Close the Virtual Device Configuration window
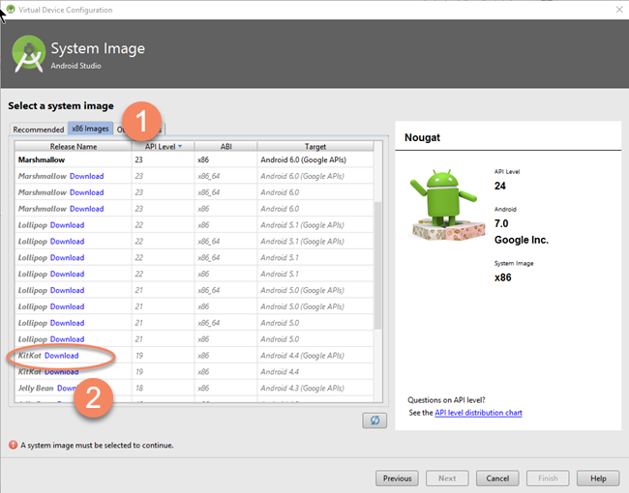 pyautogui.click(x=612, y=10)
